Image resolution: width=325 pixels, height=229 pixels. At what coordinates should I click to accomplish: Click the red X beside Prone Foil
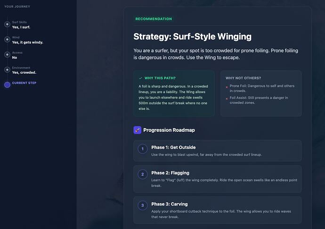(x=227, y=87)
